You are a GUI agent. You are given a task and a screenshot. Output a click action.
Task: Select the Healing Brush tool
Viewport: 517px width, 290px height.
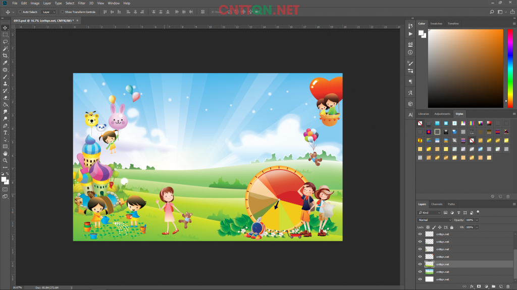5,69
